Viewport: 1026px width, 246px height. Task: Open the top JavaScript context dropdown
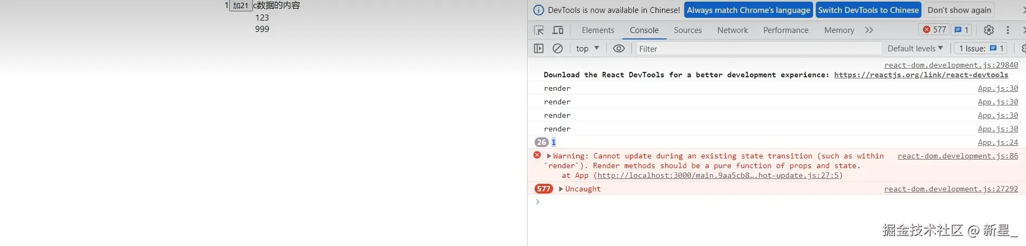pos(588,49)
